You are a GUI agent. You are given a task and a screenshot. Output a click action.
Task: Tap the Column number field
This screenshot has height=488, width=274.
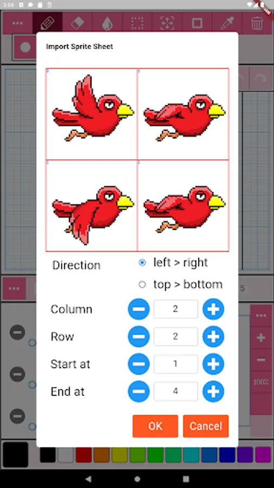click(x=175, y=309)
